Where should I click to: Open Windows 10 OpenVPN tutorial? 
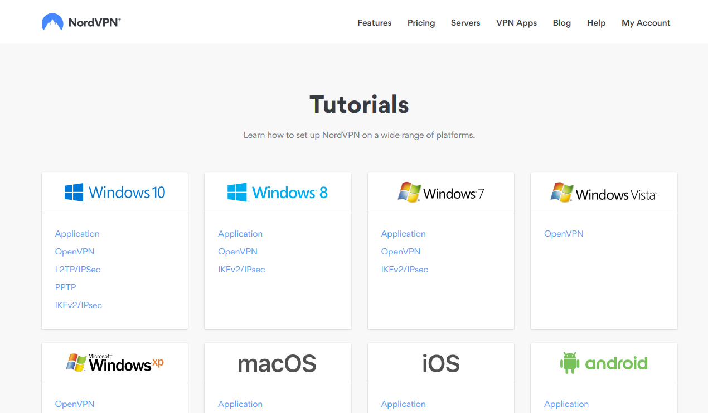coord(75,252)
